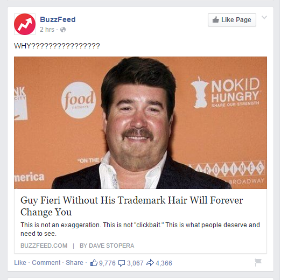The image size is (281, 280).
Task: Click the comment bubble count icon
Action: (122, 263)
